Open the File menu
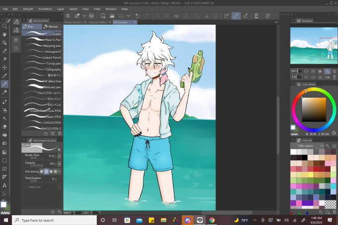Screen dimensions: 338x225 tap(5, 9)
